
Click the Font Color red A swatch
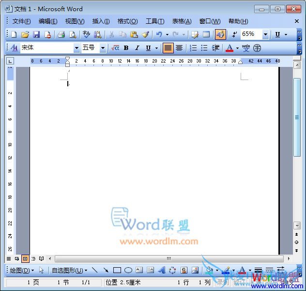(x=229, y=48)
